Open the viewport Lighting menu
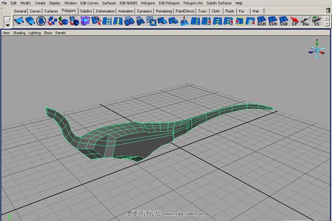332x221 pixels. 35,33
